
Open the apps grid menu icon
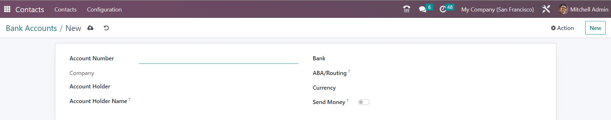coord(7,9)
